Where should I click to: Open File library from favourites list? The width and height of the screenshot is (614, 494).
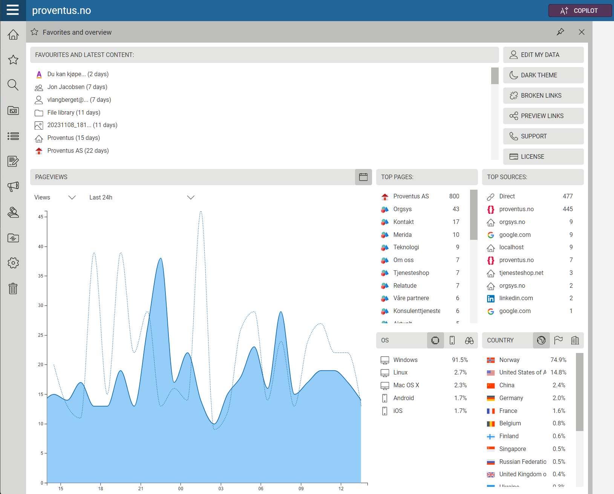(73, 113)
